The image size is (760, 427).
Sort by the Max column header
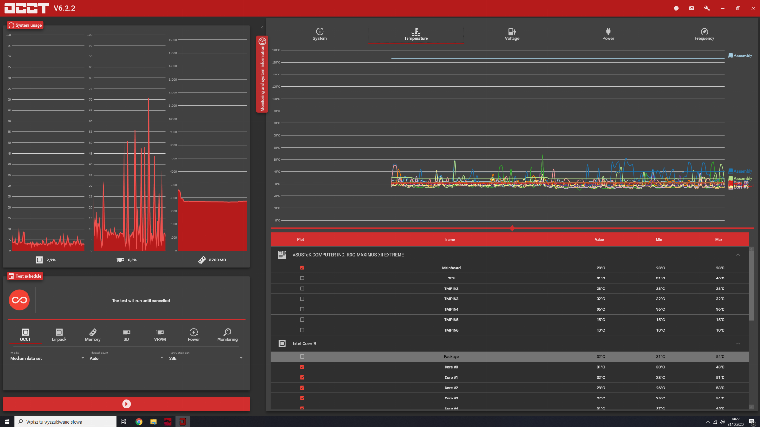pos(719,240)
